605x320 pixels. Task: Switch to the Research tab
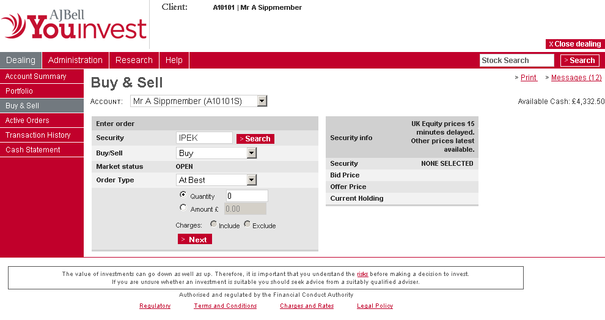pyautogui.click(x=134, y=60)
